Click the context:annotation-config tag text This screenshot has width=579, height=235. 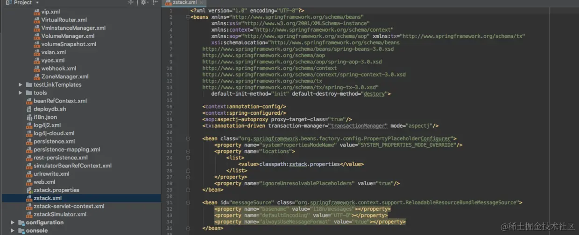point(244,106)
